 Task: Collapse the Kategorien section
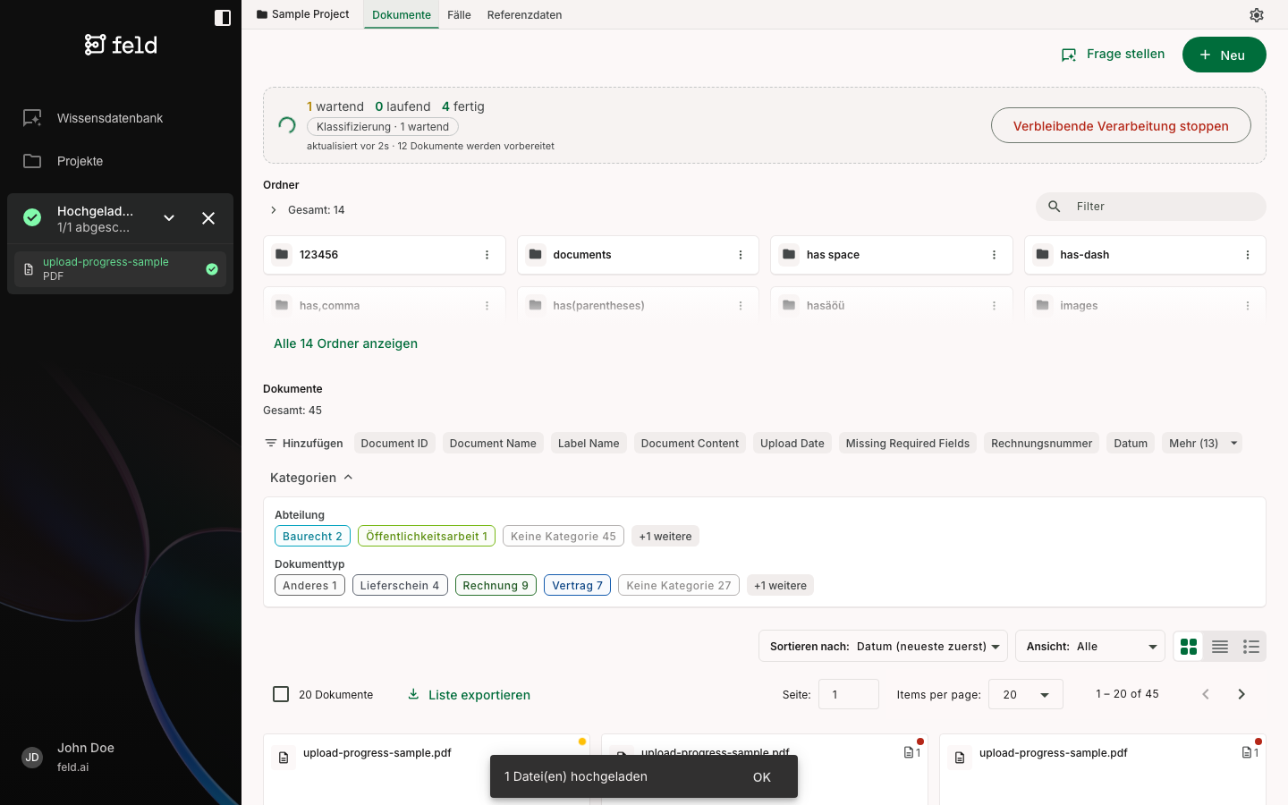pos(311,478)
